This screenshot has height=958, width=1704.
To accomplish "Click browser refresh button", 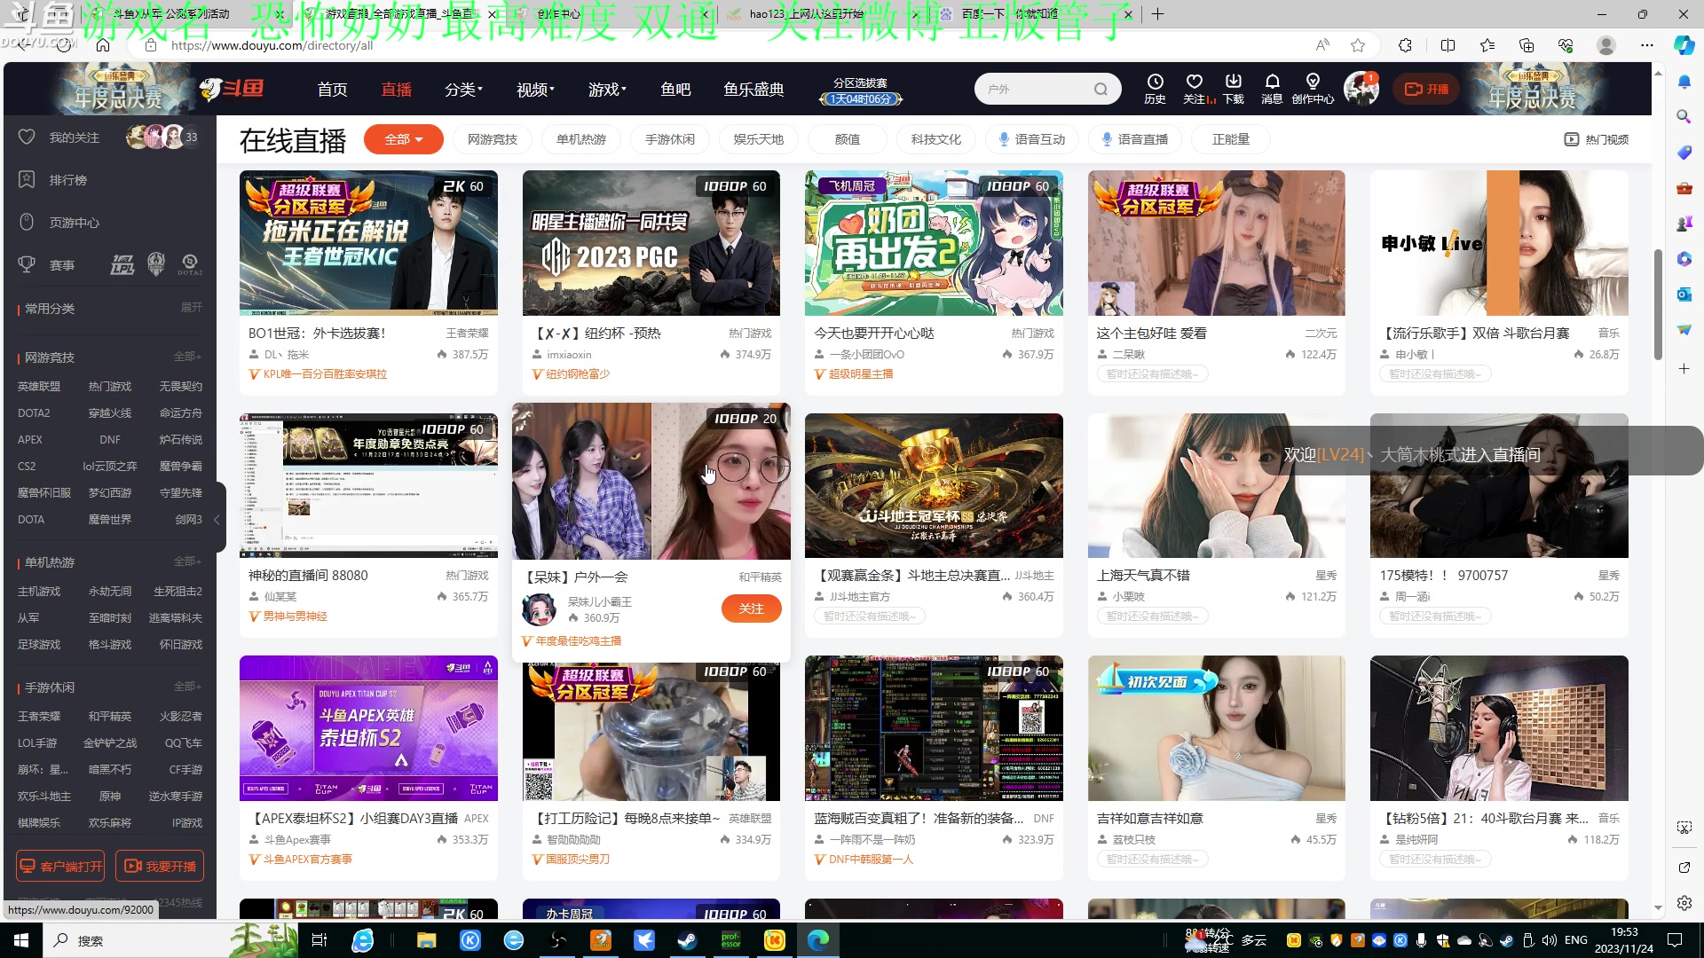I will click(x=63, y=45).
